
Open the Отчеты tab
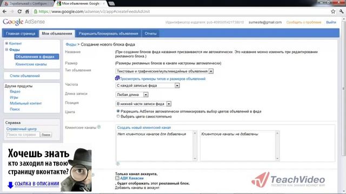pyautogui.click(x=150, y=33)
